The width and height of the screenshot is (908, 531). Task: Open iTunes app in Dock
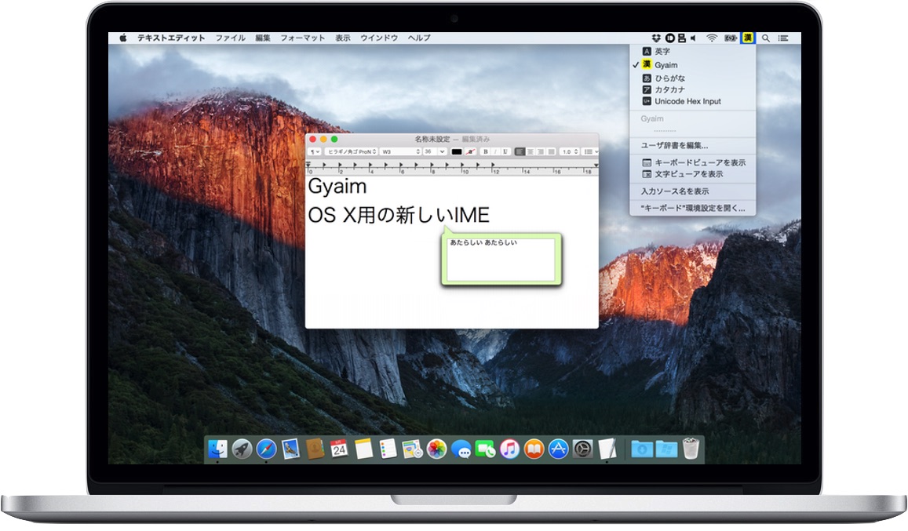point(509,449)
